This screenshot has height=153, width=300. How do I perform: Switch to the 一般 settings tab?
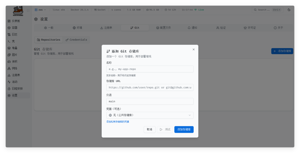49,28
